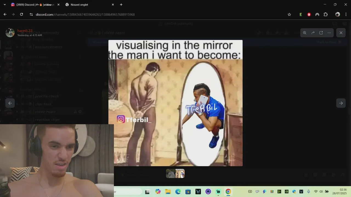
Task: Zoom in on the meme image
Action: 305,33
